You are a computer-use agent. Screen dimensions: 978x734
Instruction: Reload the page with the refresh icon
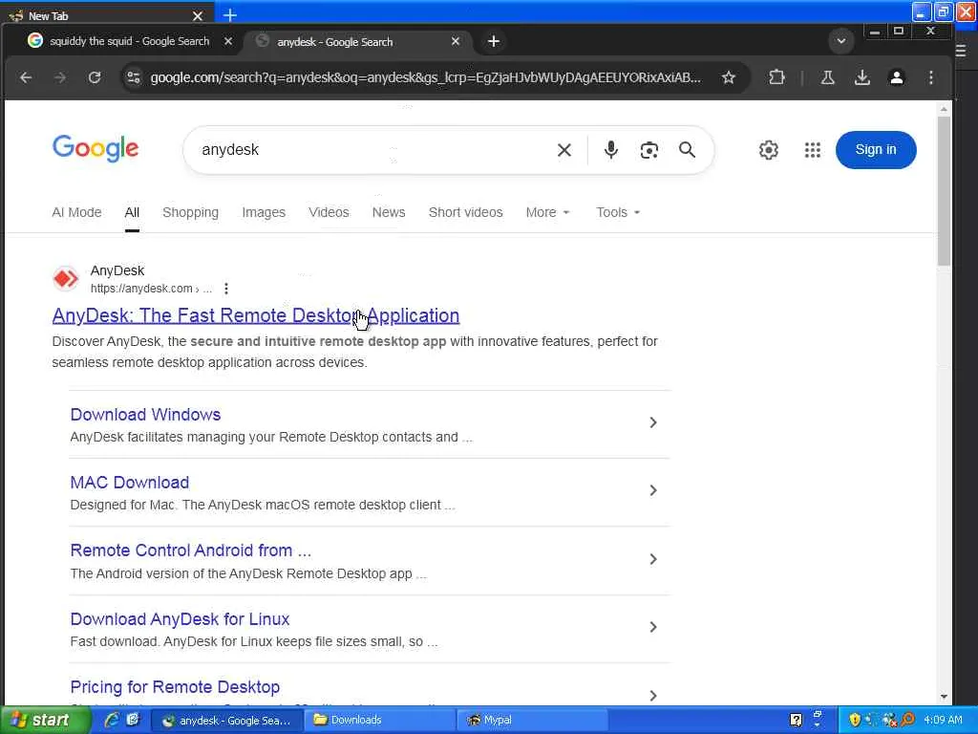(95, 77)
